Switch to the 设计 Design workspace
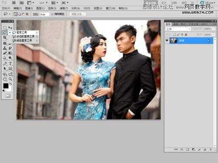The width and height of the screenshot is (218, 163). click(x=164, y=3)
